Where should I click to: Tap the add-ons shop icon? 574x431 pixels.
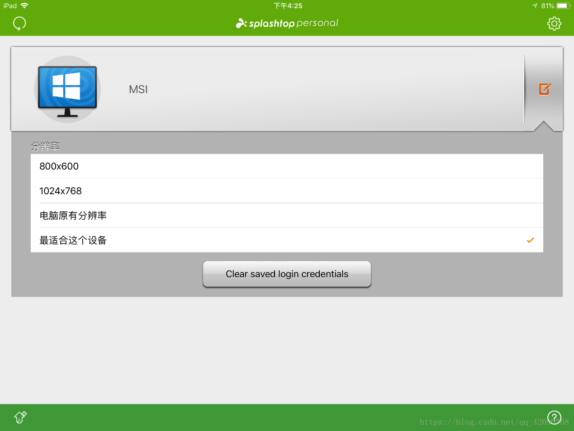20,417
